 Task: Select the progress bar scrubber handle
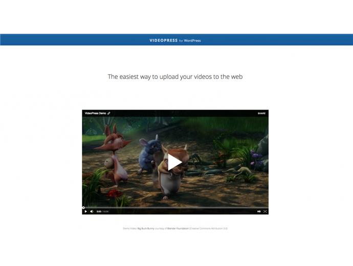point(83,208)
